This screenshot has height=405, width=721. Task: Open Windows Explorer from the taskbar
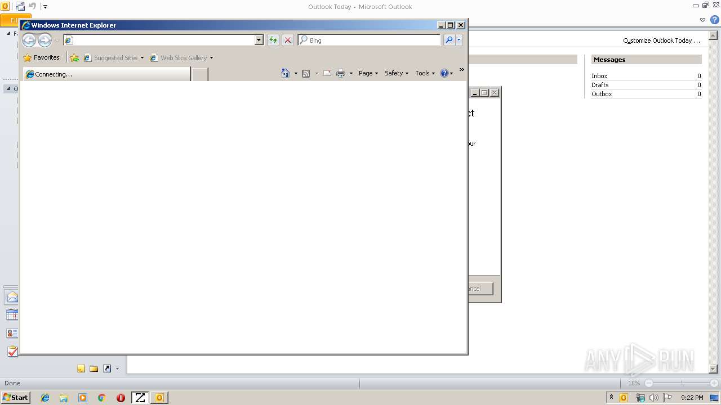64,398
